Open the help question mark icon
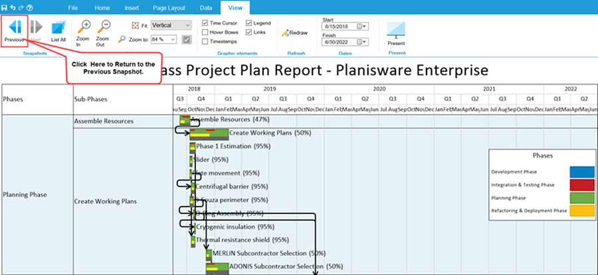This screenshot has width=598, height=275. [30, 7]
